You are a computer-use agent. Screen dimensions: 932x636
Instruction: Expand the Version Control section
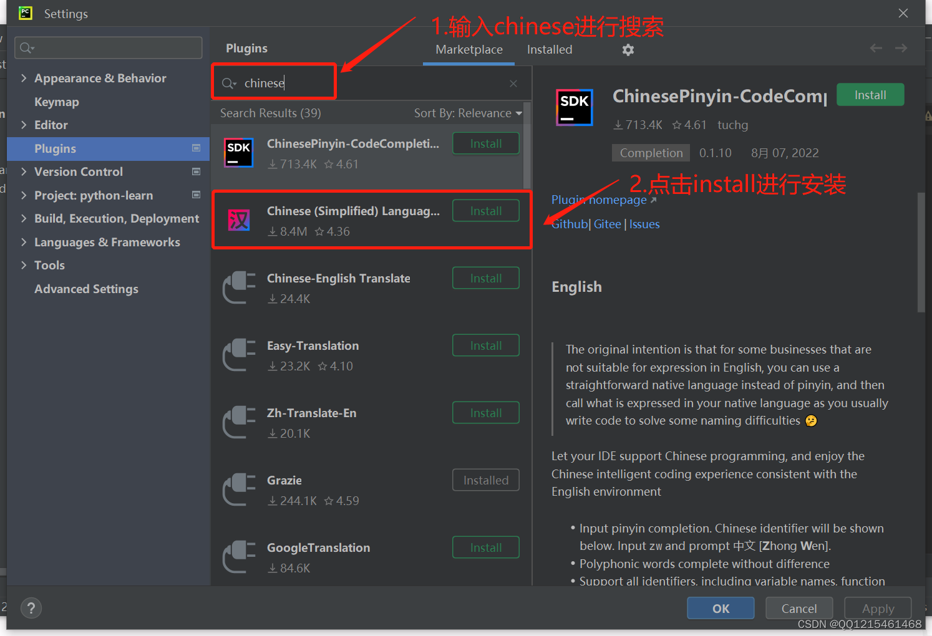point(24,171)
